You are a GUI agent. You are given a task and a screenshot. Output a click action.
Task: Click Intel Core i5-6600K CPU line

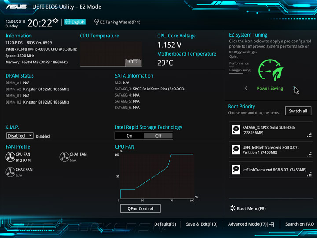click(41, 49)
